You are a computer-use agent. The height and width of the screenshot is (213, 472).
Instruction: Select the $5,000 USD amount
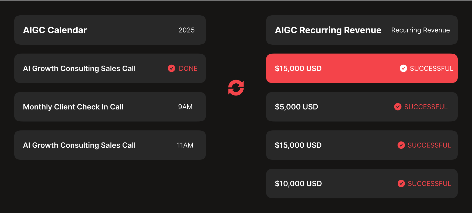296,107
